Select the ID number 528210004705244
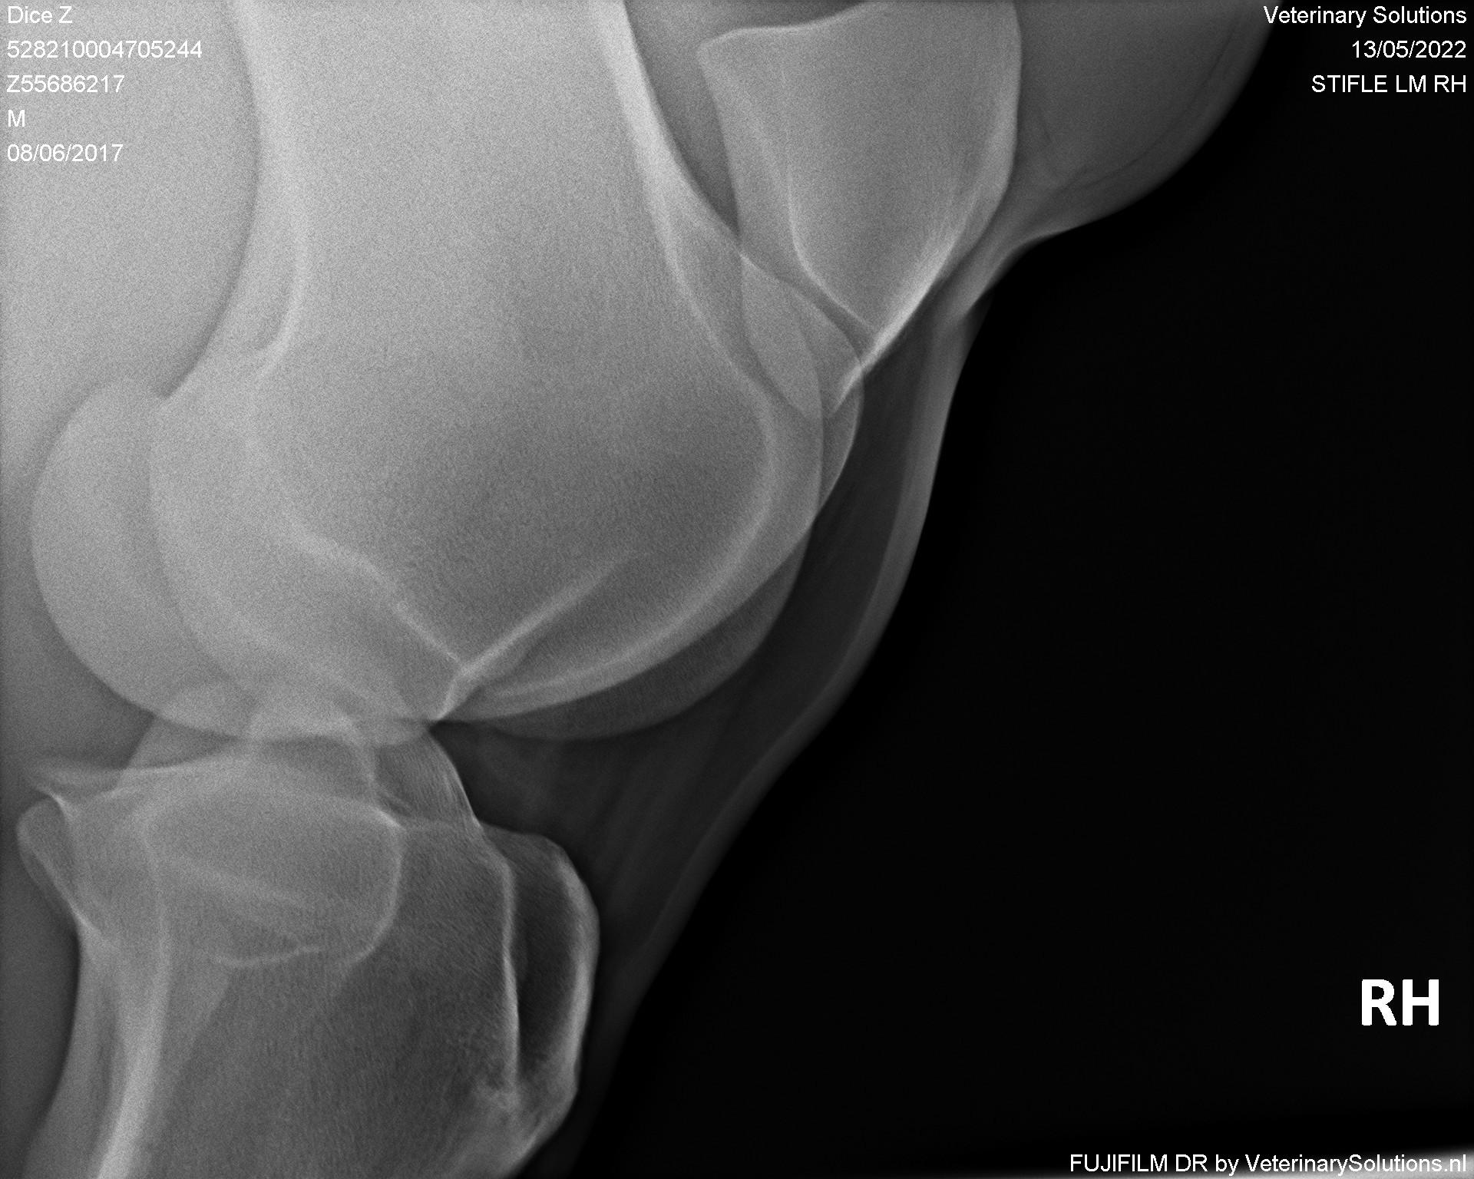 tap(104, 50)
